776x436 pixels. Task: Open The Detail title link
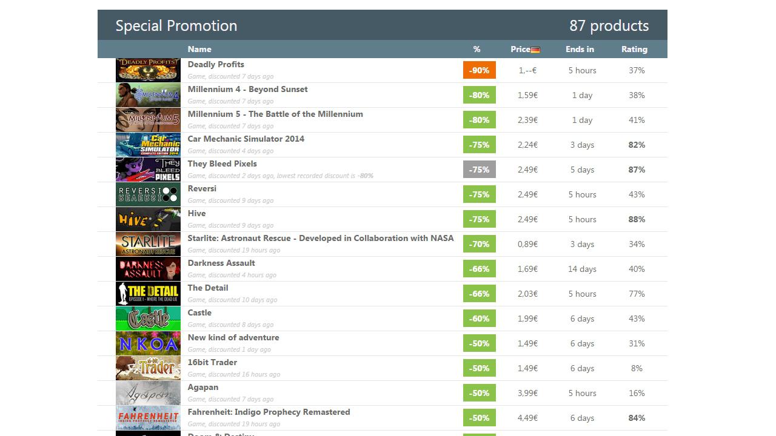pyautogui.click(x=208, y=288)
